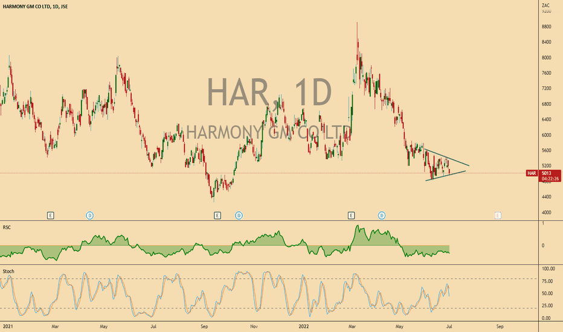Click the 6000 price axis label
This screenshot has width=563, height=332.
[547, 135]
